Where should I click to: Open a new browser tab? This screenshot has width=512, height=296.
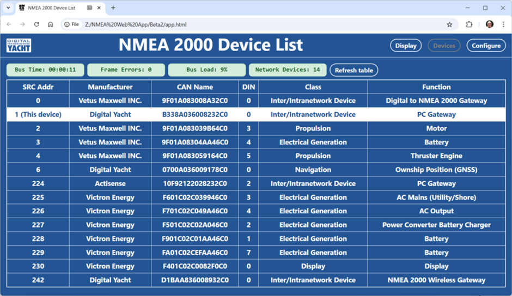113,8
